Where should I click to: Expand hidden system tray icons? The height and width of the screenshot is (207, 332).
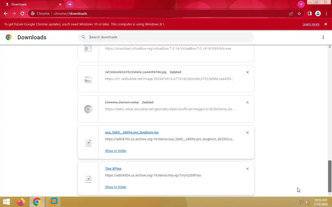295,202
